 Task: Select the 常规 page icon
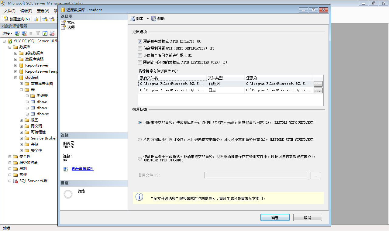(64, 22)
